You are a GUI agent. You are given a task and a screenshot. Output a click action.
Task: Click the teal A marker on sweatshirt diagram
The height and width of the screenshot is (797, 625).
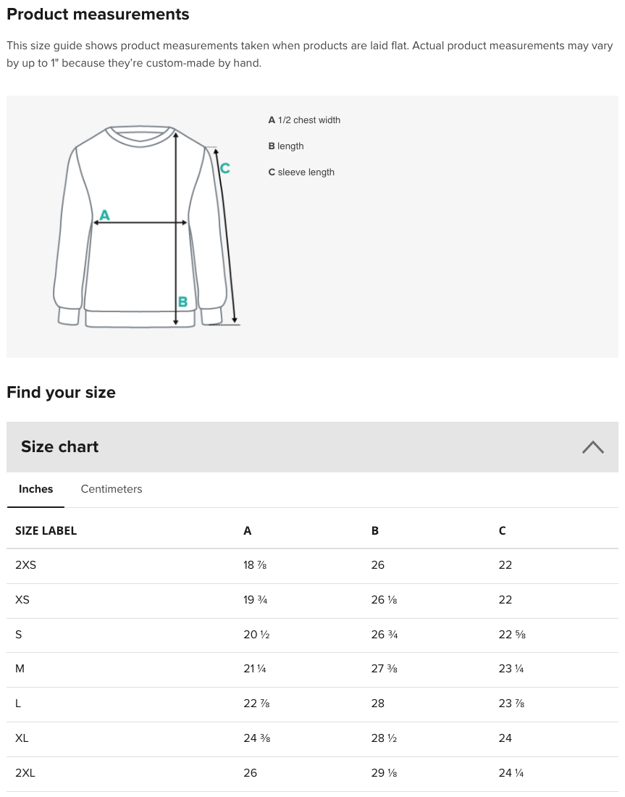click(x=105, y=215)
